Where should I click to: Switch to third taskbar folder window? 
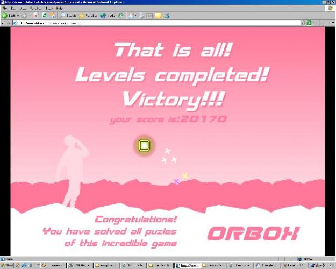106,265
